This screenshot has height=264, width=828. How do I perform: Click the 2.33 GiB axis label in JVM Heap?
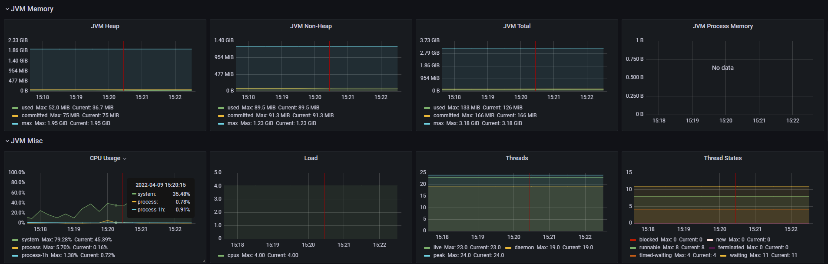(x=18, y=40)
